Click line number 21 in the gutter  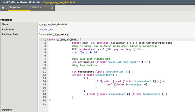(x=44, y=104)
